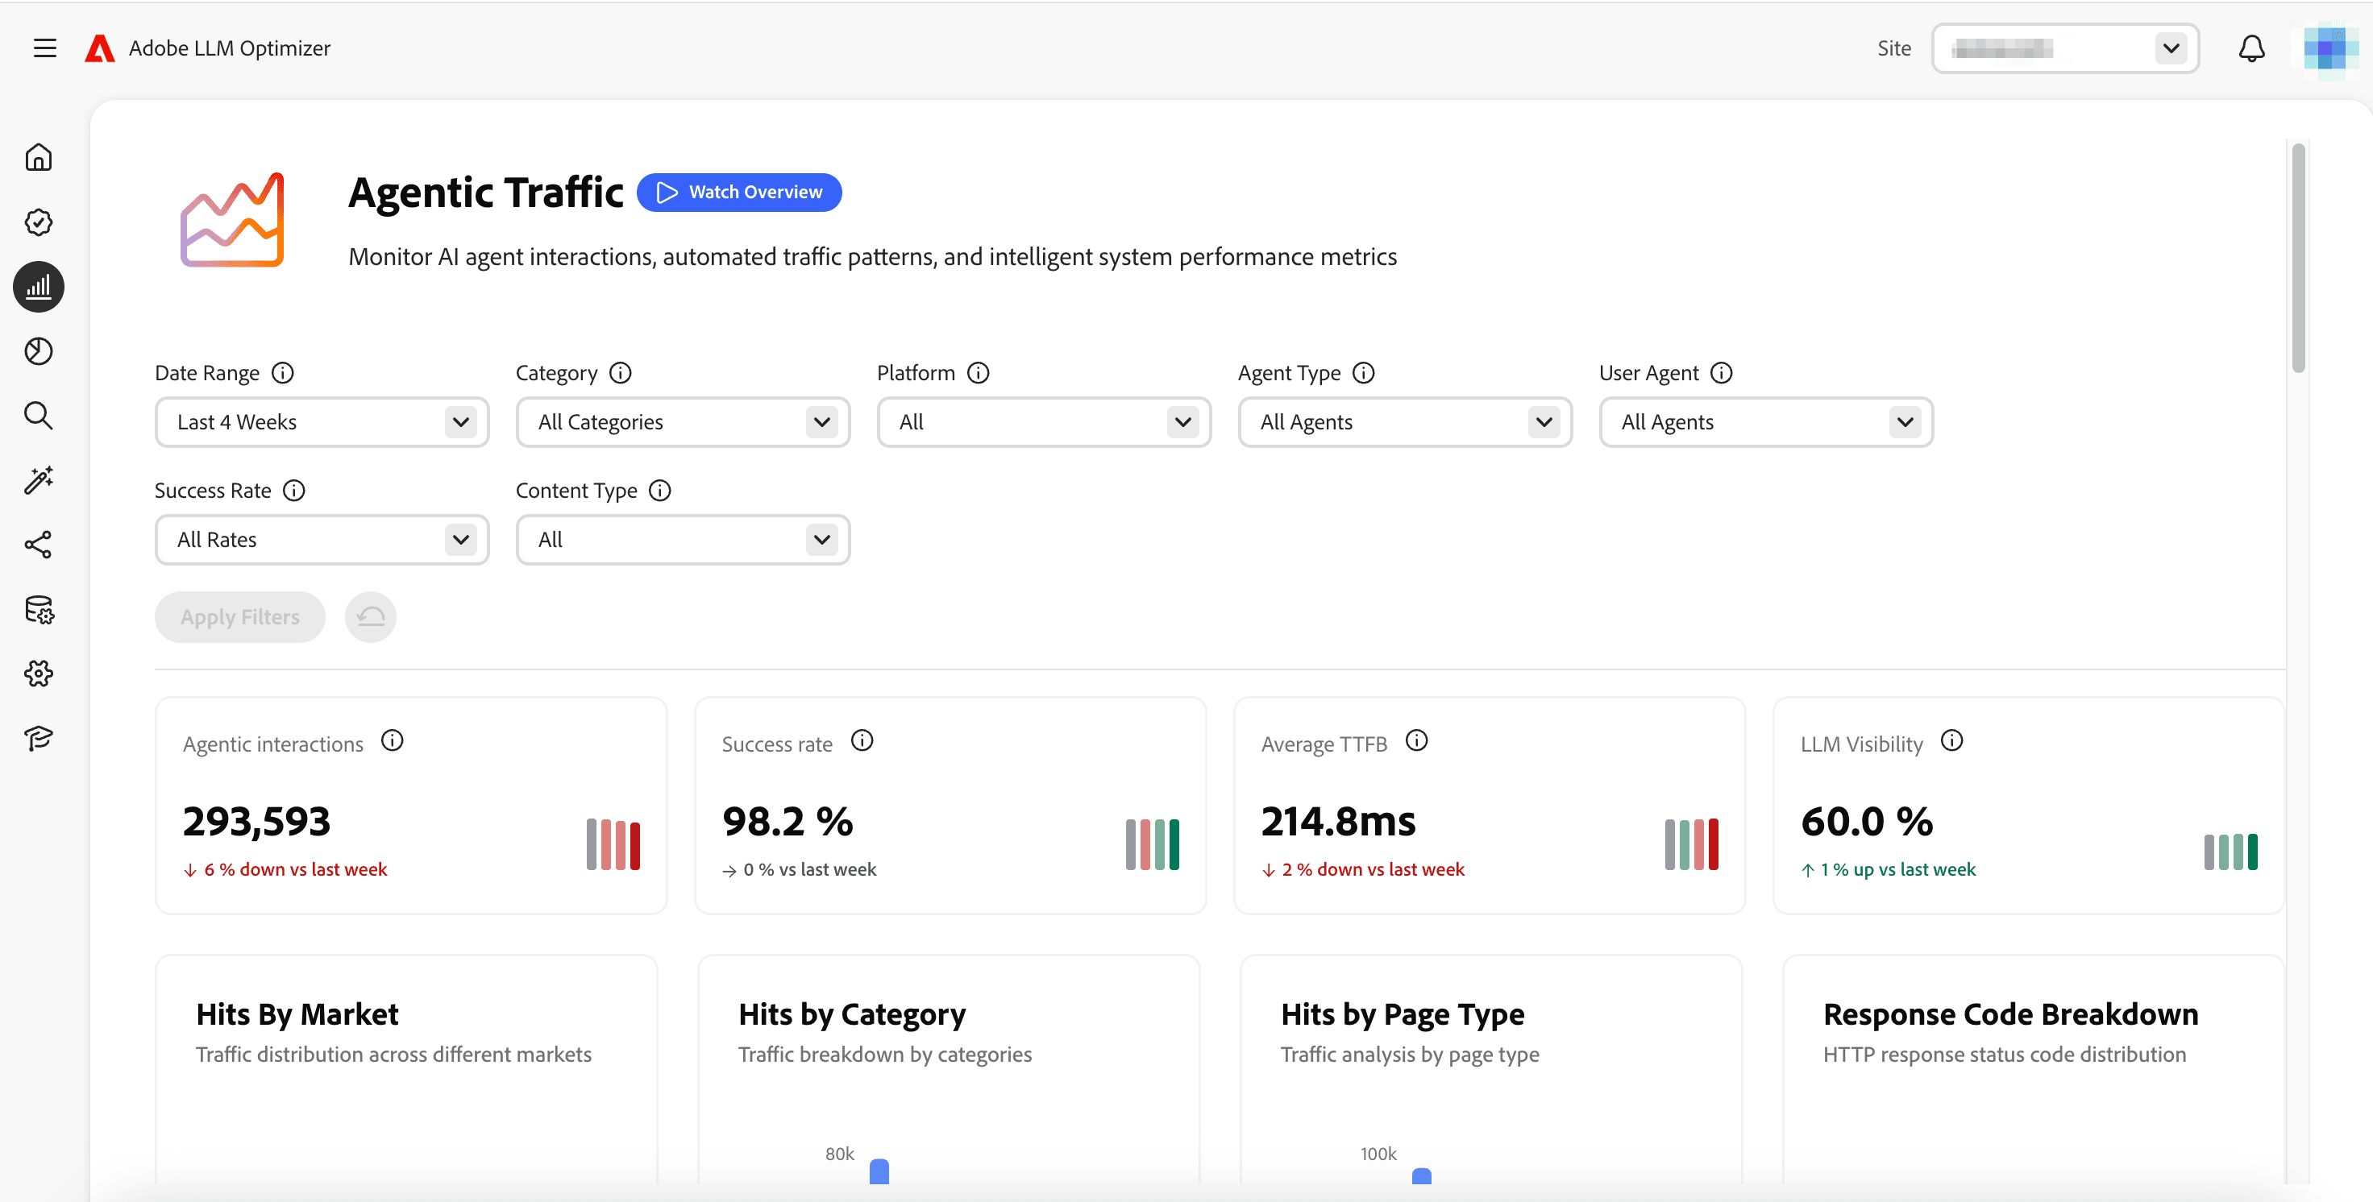Click the page vertical scrollbar
The width and height of the screenshot is (2373, 1202).
(x=2298, y=258)
